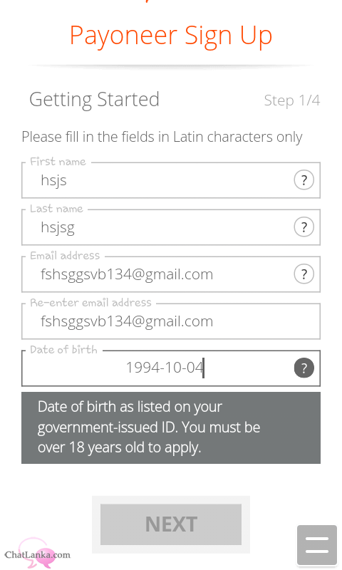Click the date 1994-10-04 in Date of birth

pos(165,368)
